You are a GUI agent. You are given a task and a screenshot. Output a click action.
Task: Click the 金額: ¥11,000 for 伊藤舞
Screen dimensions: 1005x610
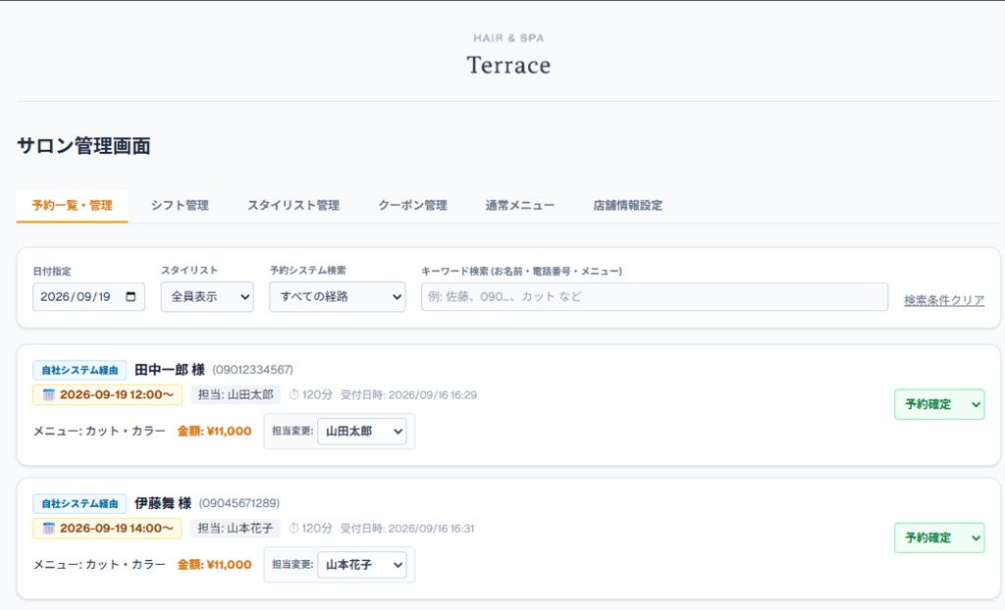point(214,565)
